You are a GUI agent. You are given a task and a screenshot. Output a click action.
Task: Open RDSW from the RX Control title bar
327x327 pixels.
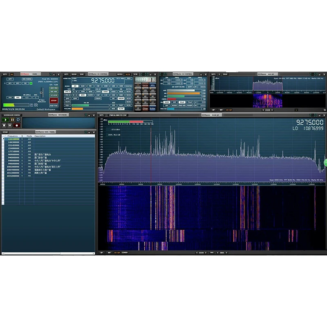coord(74,74)
